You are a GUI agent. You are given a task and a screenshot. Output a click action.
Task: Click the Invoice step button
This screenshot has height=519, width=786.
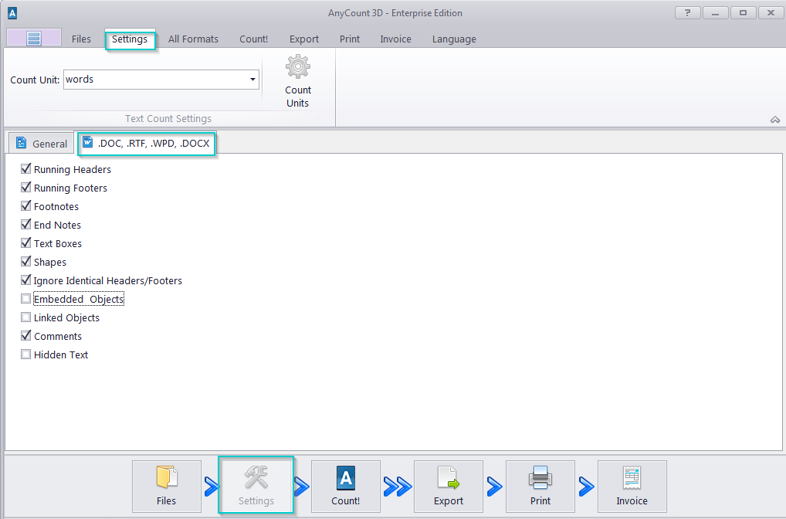point(632,487)
